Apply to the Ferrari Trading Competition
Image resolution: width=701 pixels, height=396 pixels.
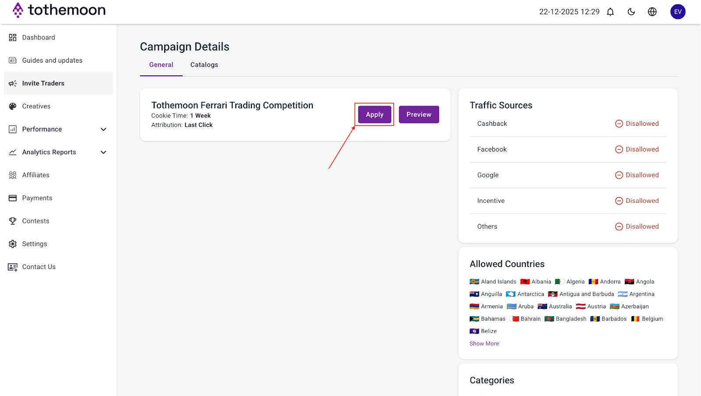click(375, 114)
